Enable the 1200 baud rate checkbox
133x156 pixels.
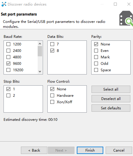coord(9,44)
